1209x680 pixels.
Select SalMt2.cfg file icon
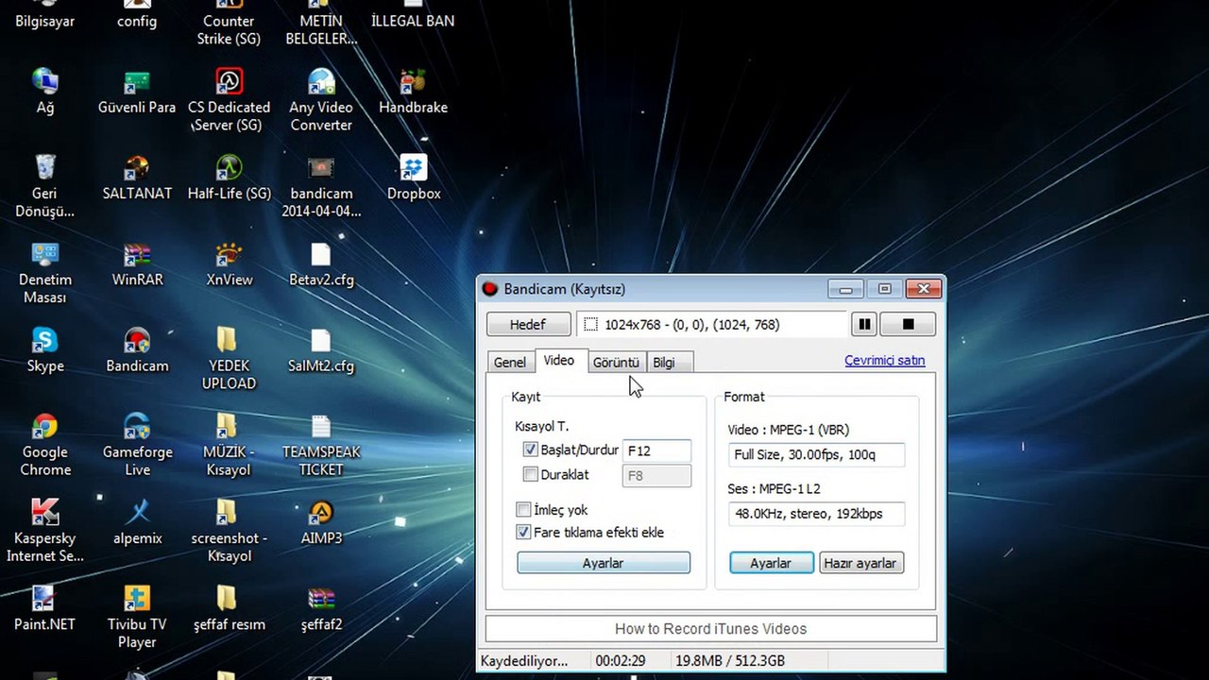[x=321, y=350]
